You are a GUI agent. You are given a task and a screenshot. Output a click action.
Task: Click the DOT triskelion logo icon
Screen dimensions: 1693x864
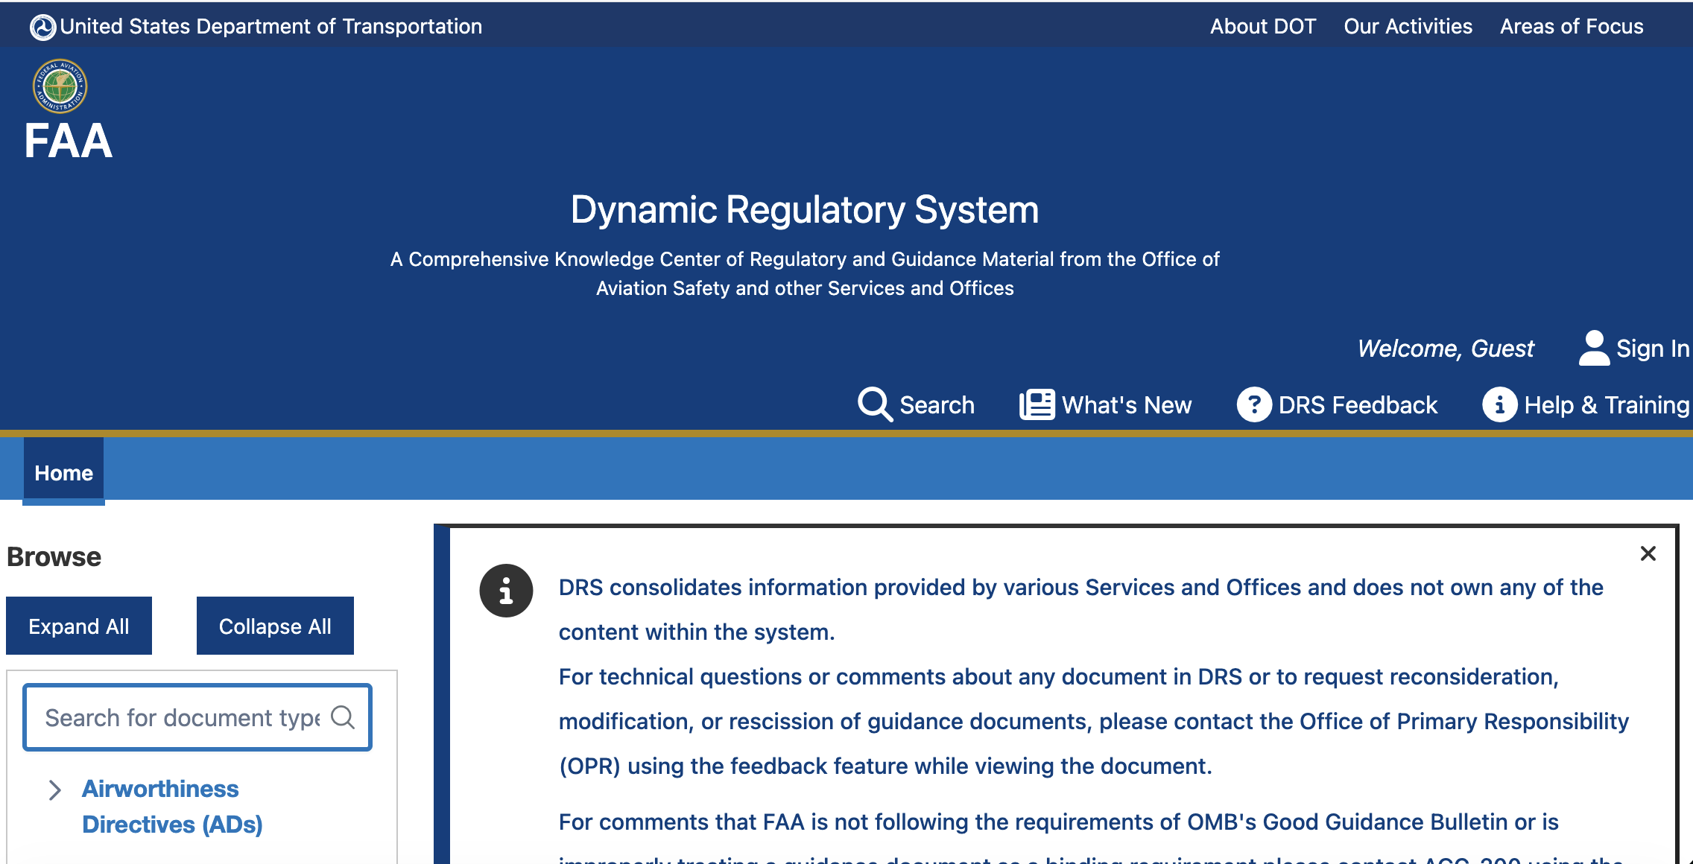pos(42,28)
